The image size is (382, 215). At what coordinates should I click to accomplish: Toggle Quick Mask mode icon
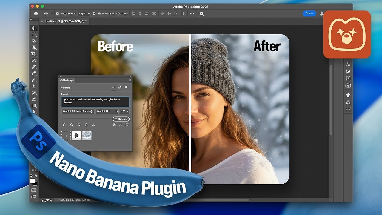34,190
